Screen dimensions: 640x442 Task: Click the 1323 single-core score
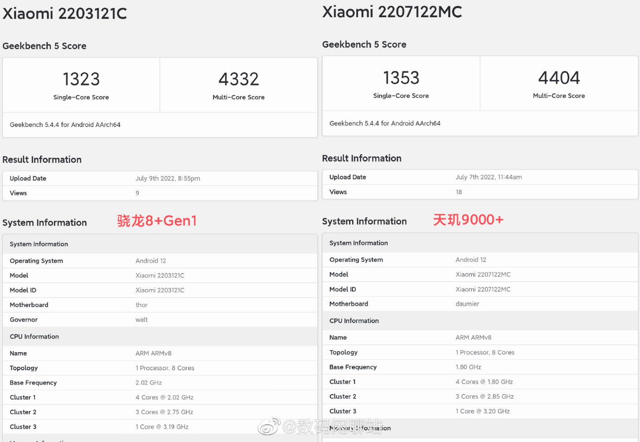click(x=81, y=79)
